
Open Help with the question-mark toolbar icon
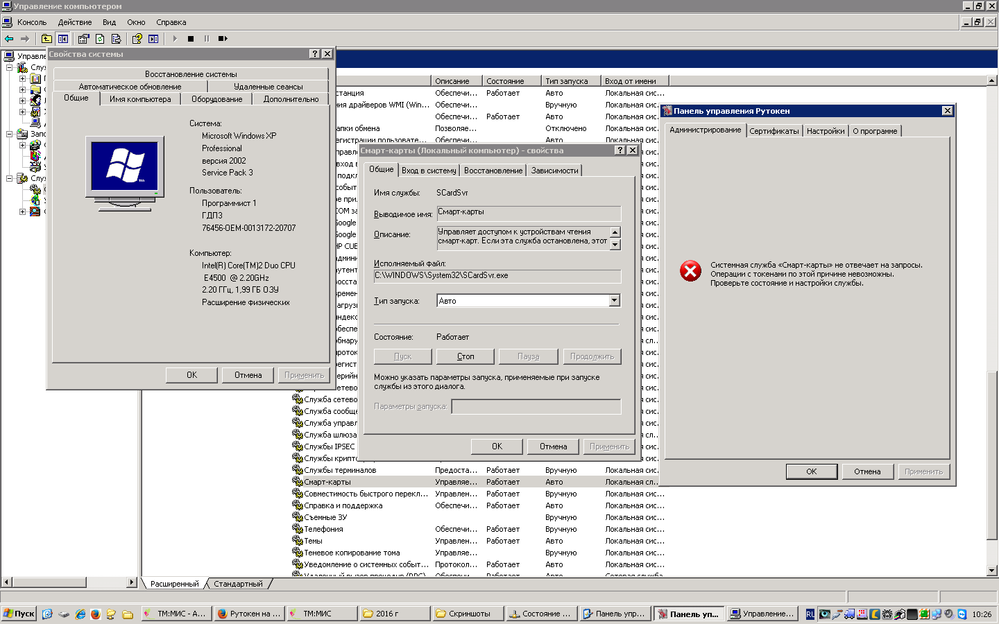point(137,39)
